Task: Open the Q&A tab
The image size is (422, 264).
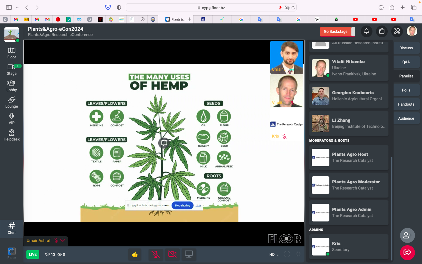Action: tap(406, 62)
